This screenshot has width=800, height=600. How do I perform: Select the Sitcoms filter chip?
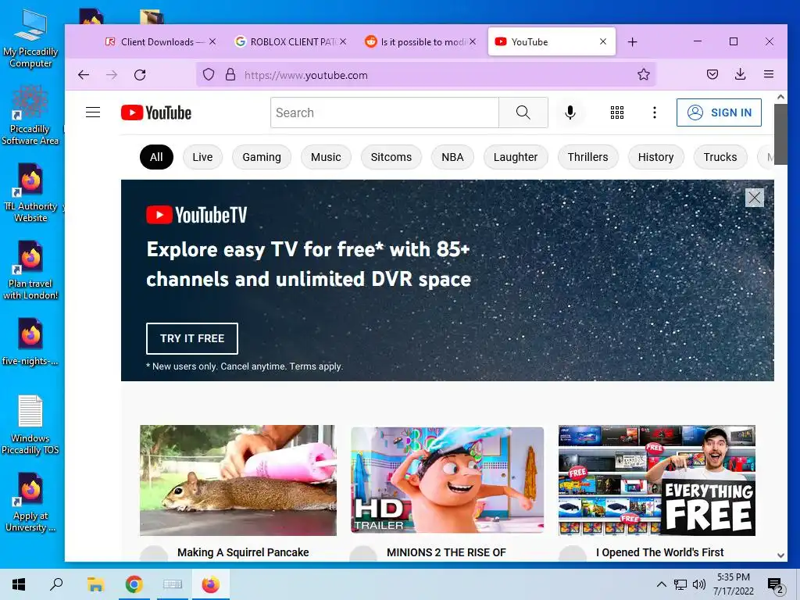coord(391,157)
